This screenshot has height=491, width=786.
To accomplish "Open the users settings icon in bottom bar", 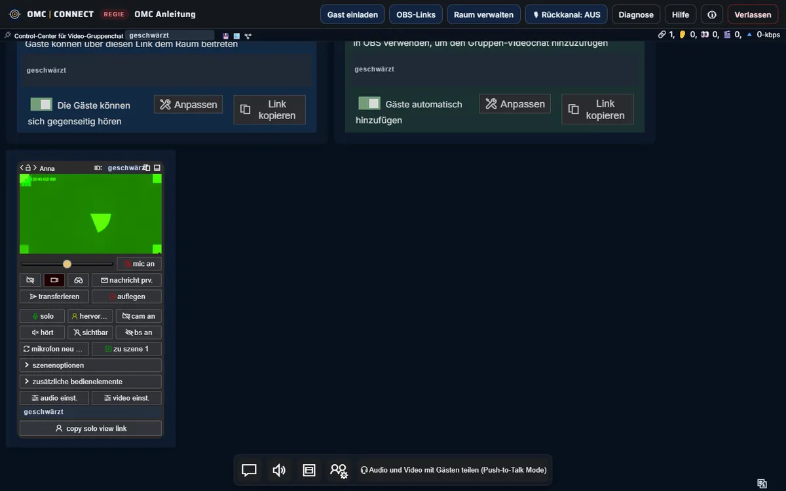I will tap(339, 470).
